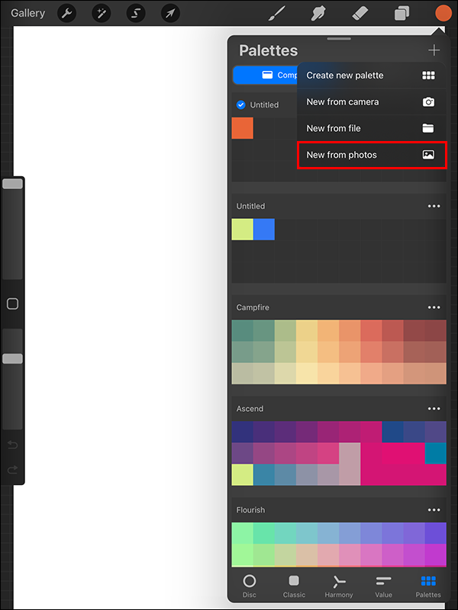Choose Create new palette
458x610 pixels.
pos(372,75)
